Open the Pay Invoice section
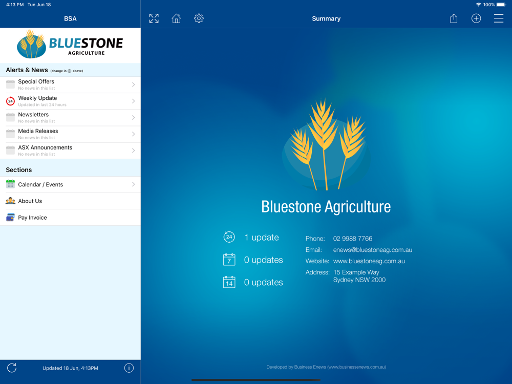512x384 pixels. (70, 218)
